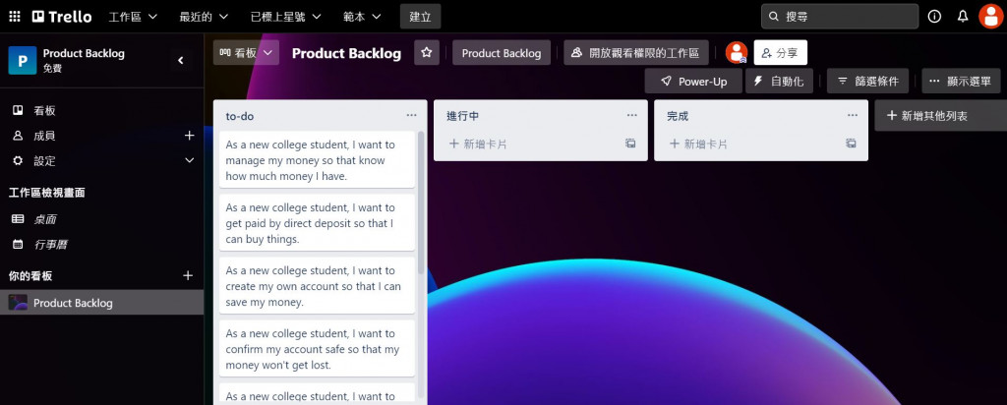Screen dimensions: 1007x405
Task: Click the to-do list scrollbar
Action: (421, 202)
